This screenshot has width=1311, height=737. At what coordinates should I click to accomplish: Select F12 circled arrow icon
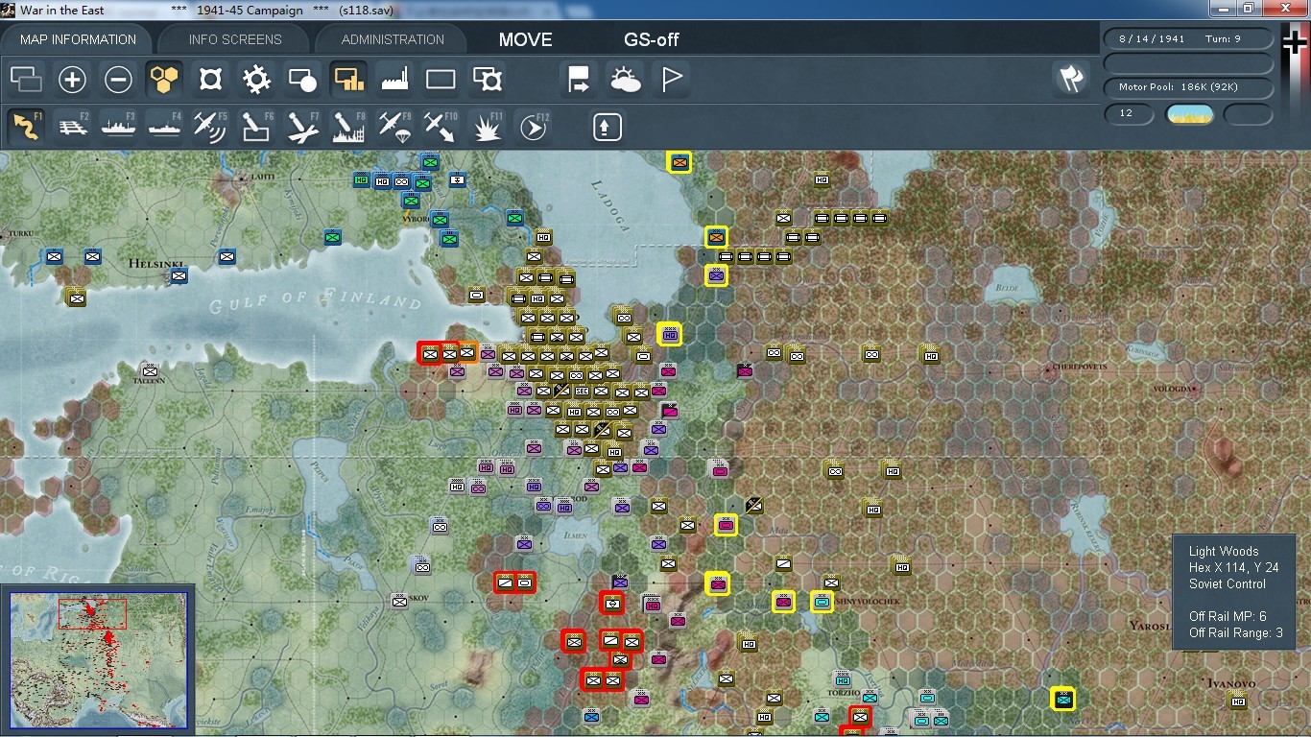(533, 127)
